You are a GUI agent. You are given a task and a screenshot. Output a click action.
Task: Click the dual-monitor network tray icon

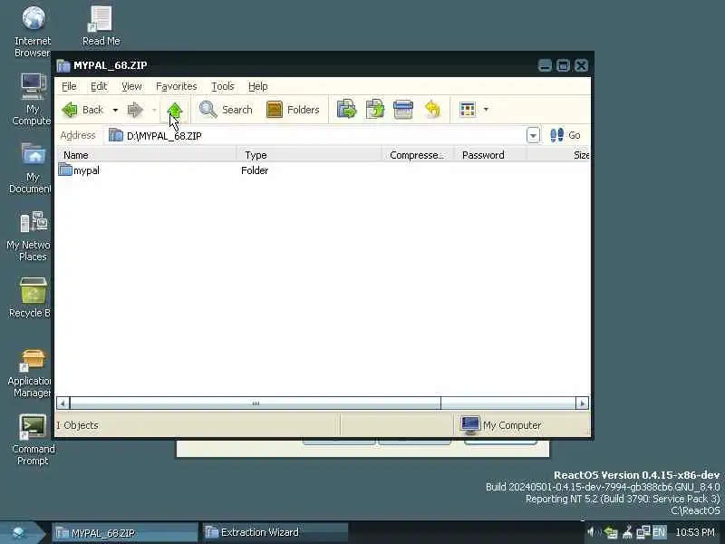point(643,532)
